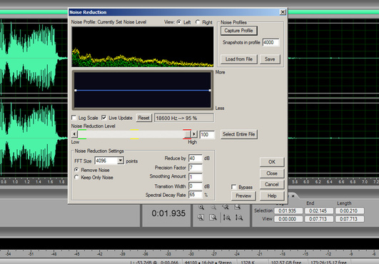Click the Zoom Out Full icon
This screenshot has height=264, width=379.
226,207
